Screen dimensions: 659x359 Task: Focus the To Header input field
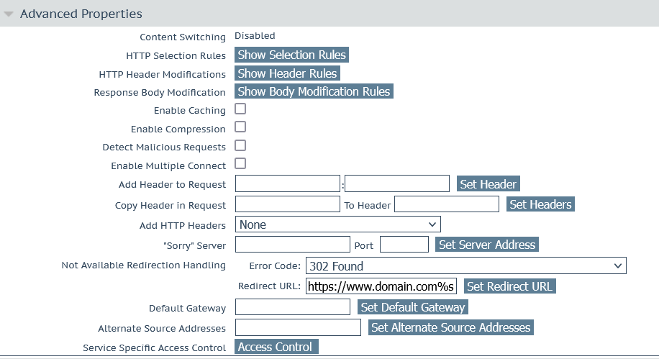[x=447, y=204]
